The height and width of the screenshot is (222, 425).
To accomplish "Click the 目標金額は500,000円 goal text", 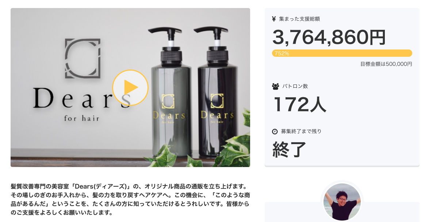I will point(386,64).
